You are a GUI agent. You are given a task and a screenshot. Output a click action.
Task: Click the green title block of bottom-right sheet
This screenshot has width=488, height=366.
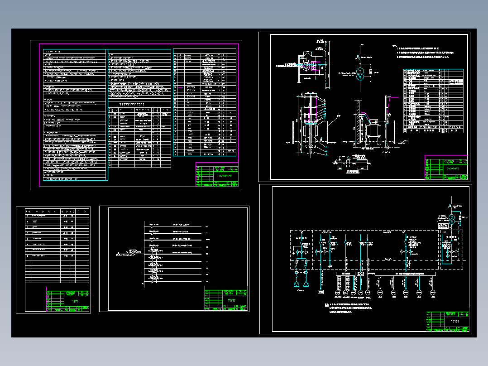coord(448,321)
